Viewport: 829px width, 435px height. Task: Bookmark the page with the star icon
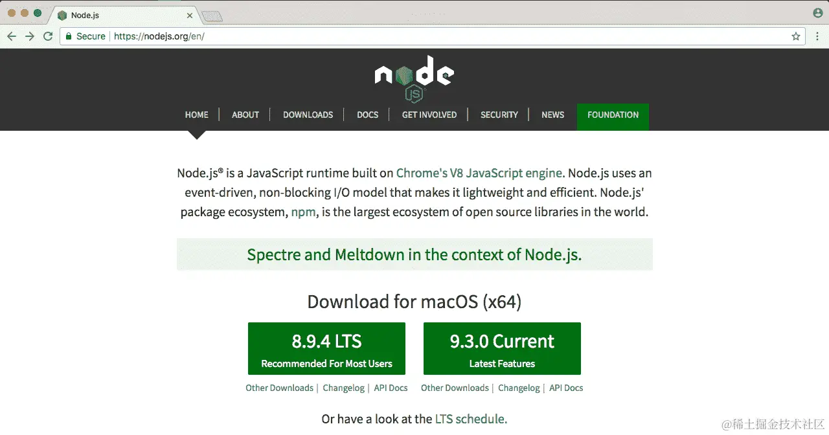pos(796,36)
